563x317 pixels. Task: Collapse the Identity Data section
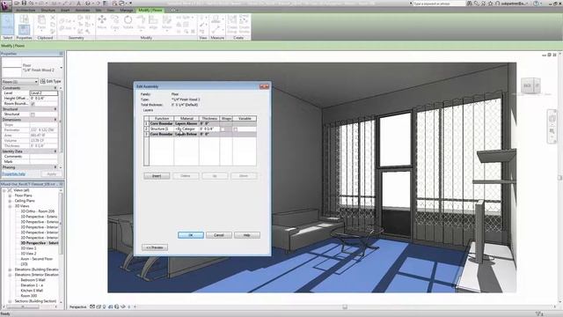[55, 151]
